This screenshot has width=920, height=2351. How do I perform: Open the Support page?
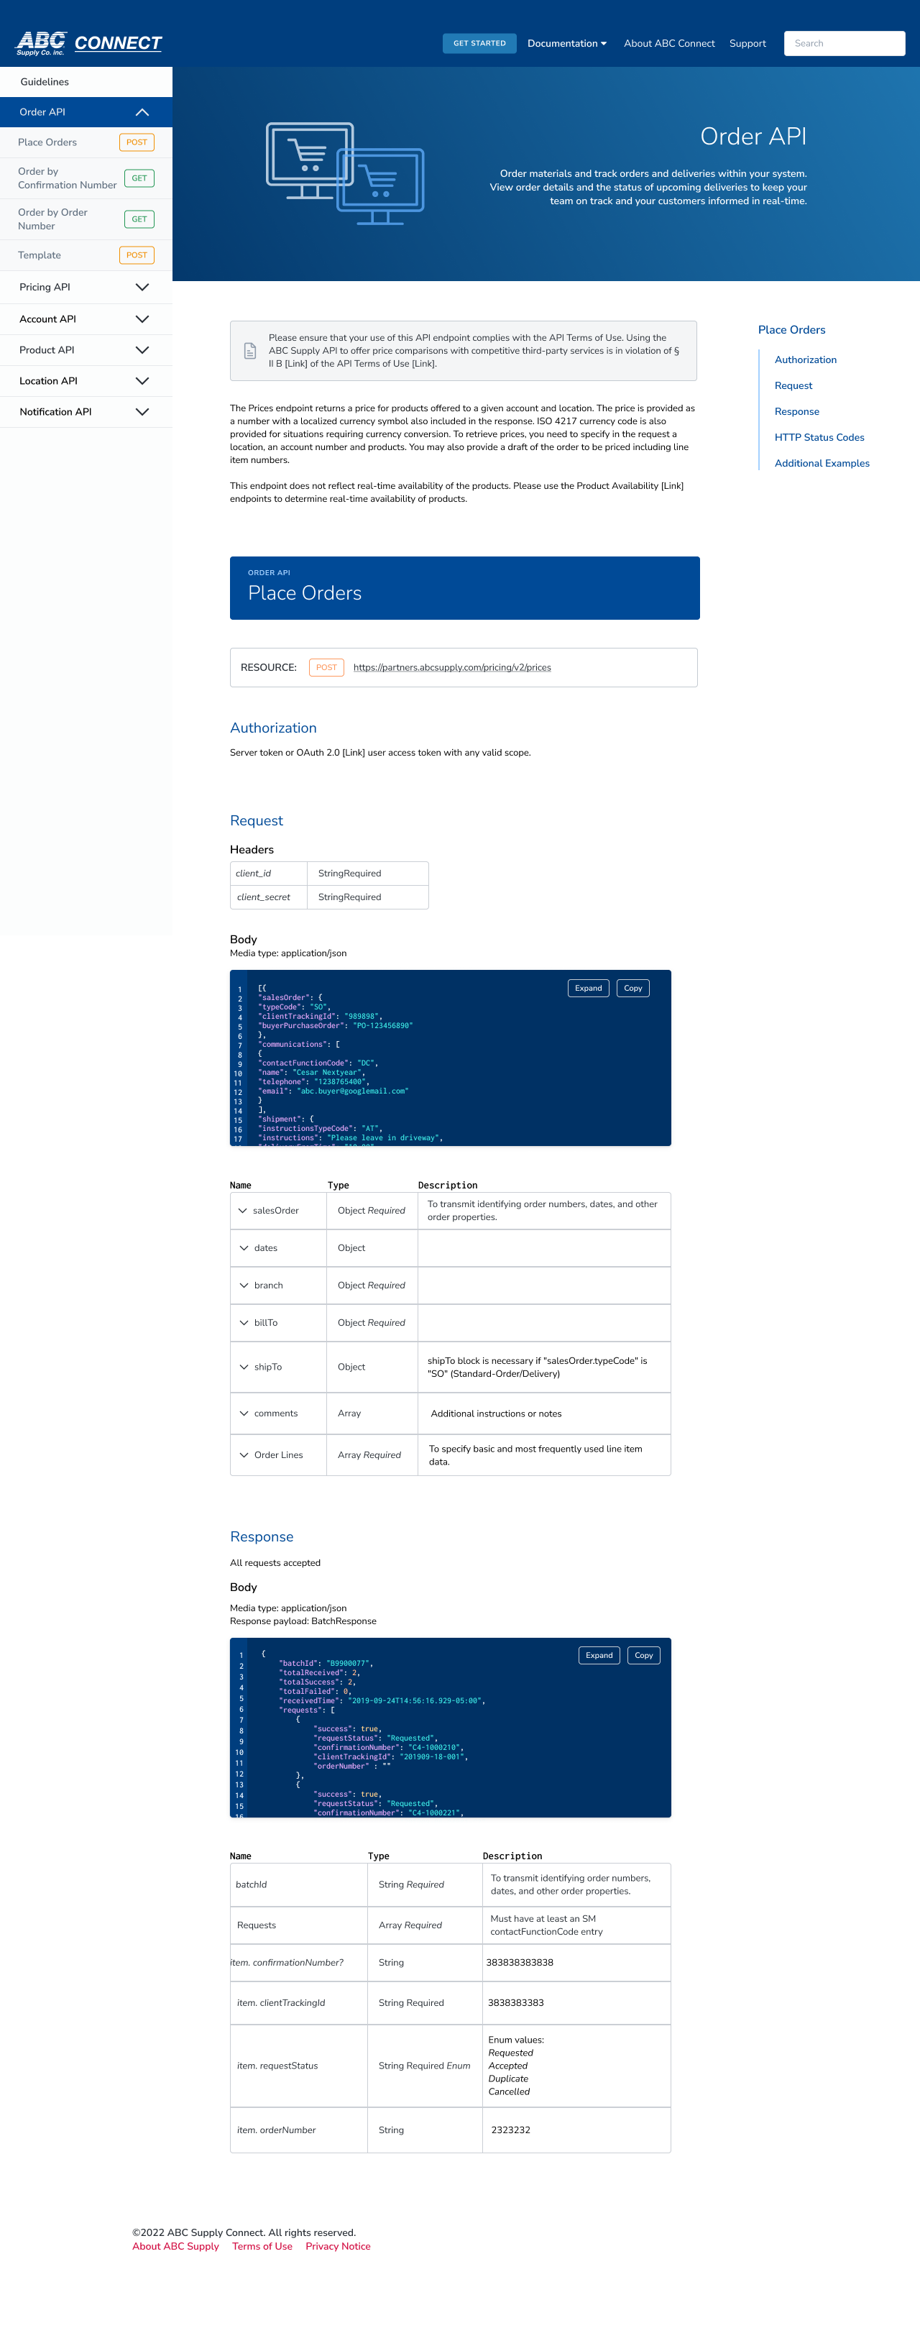(x=747, y=43)
